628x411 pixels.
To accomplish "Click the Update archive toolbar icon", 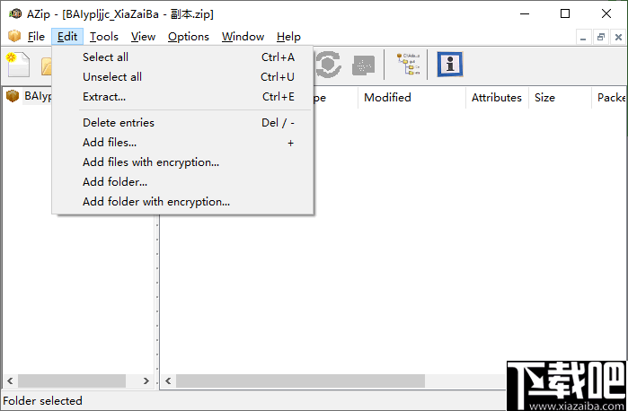I will [329, 64].
